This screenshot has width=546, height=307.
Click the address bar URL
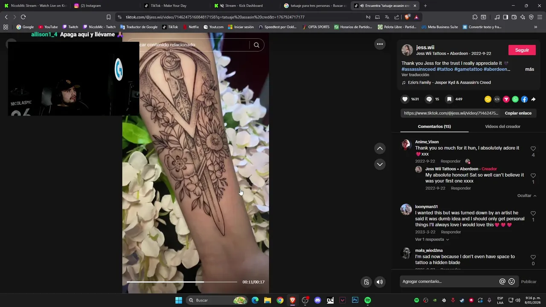[215, 17]
